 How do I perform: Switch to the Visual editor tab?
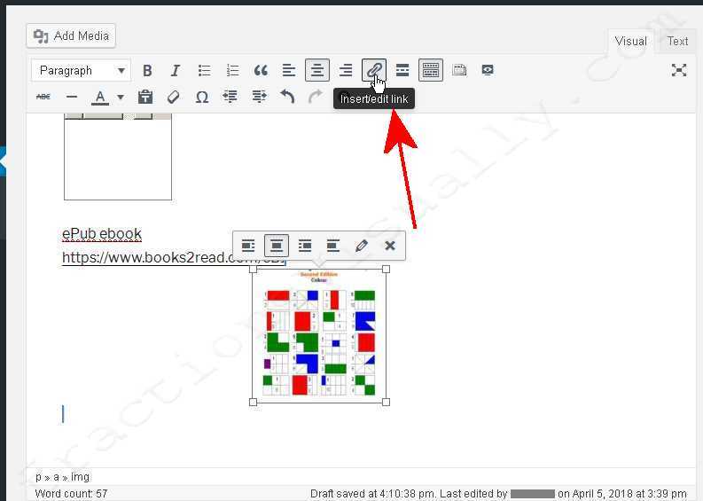tap(630, 41)
